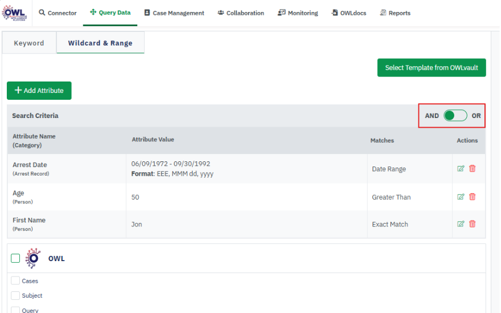Click the Attribute Value column header
The image size is (501, 313).
[x=153, y=139]
